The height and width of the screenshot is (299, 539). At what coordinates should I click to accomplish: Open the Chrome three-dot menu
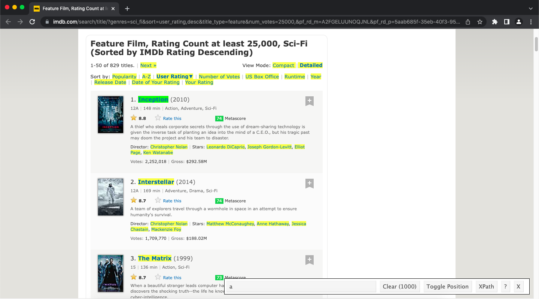(530, 22)
